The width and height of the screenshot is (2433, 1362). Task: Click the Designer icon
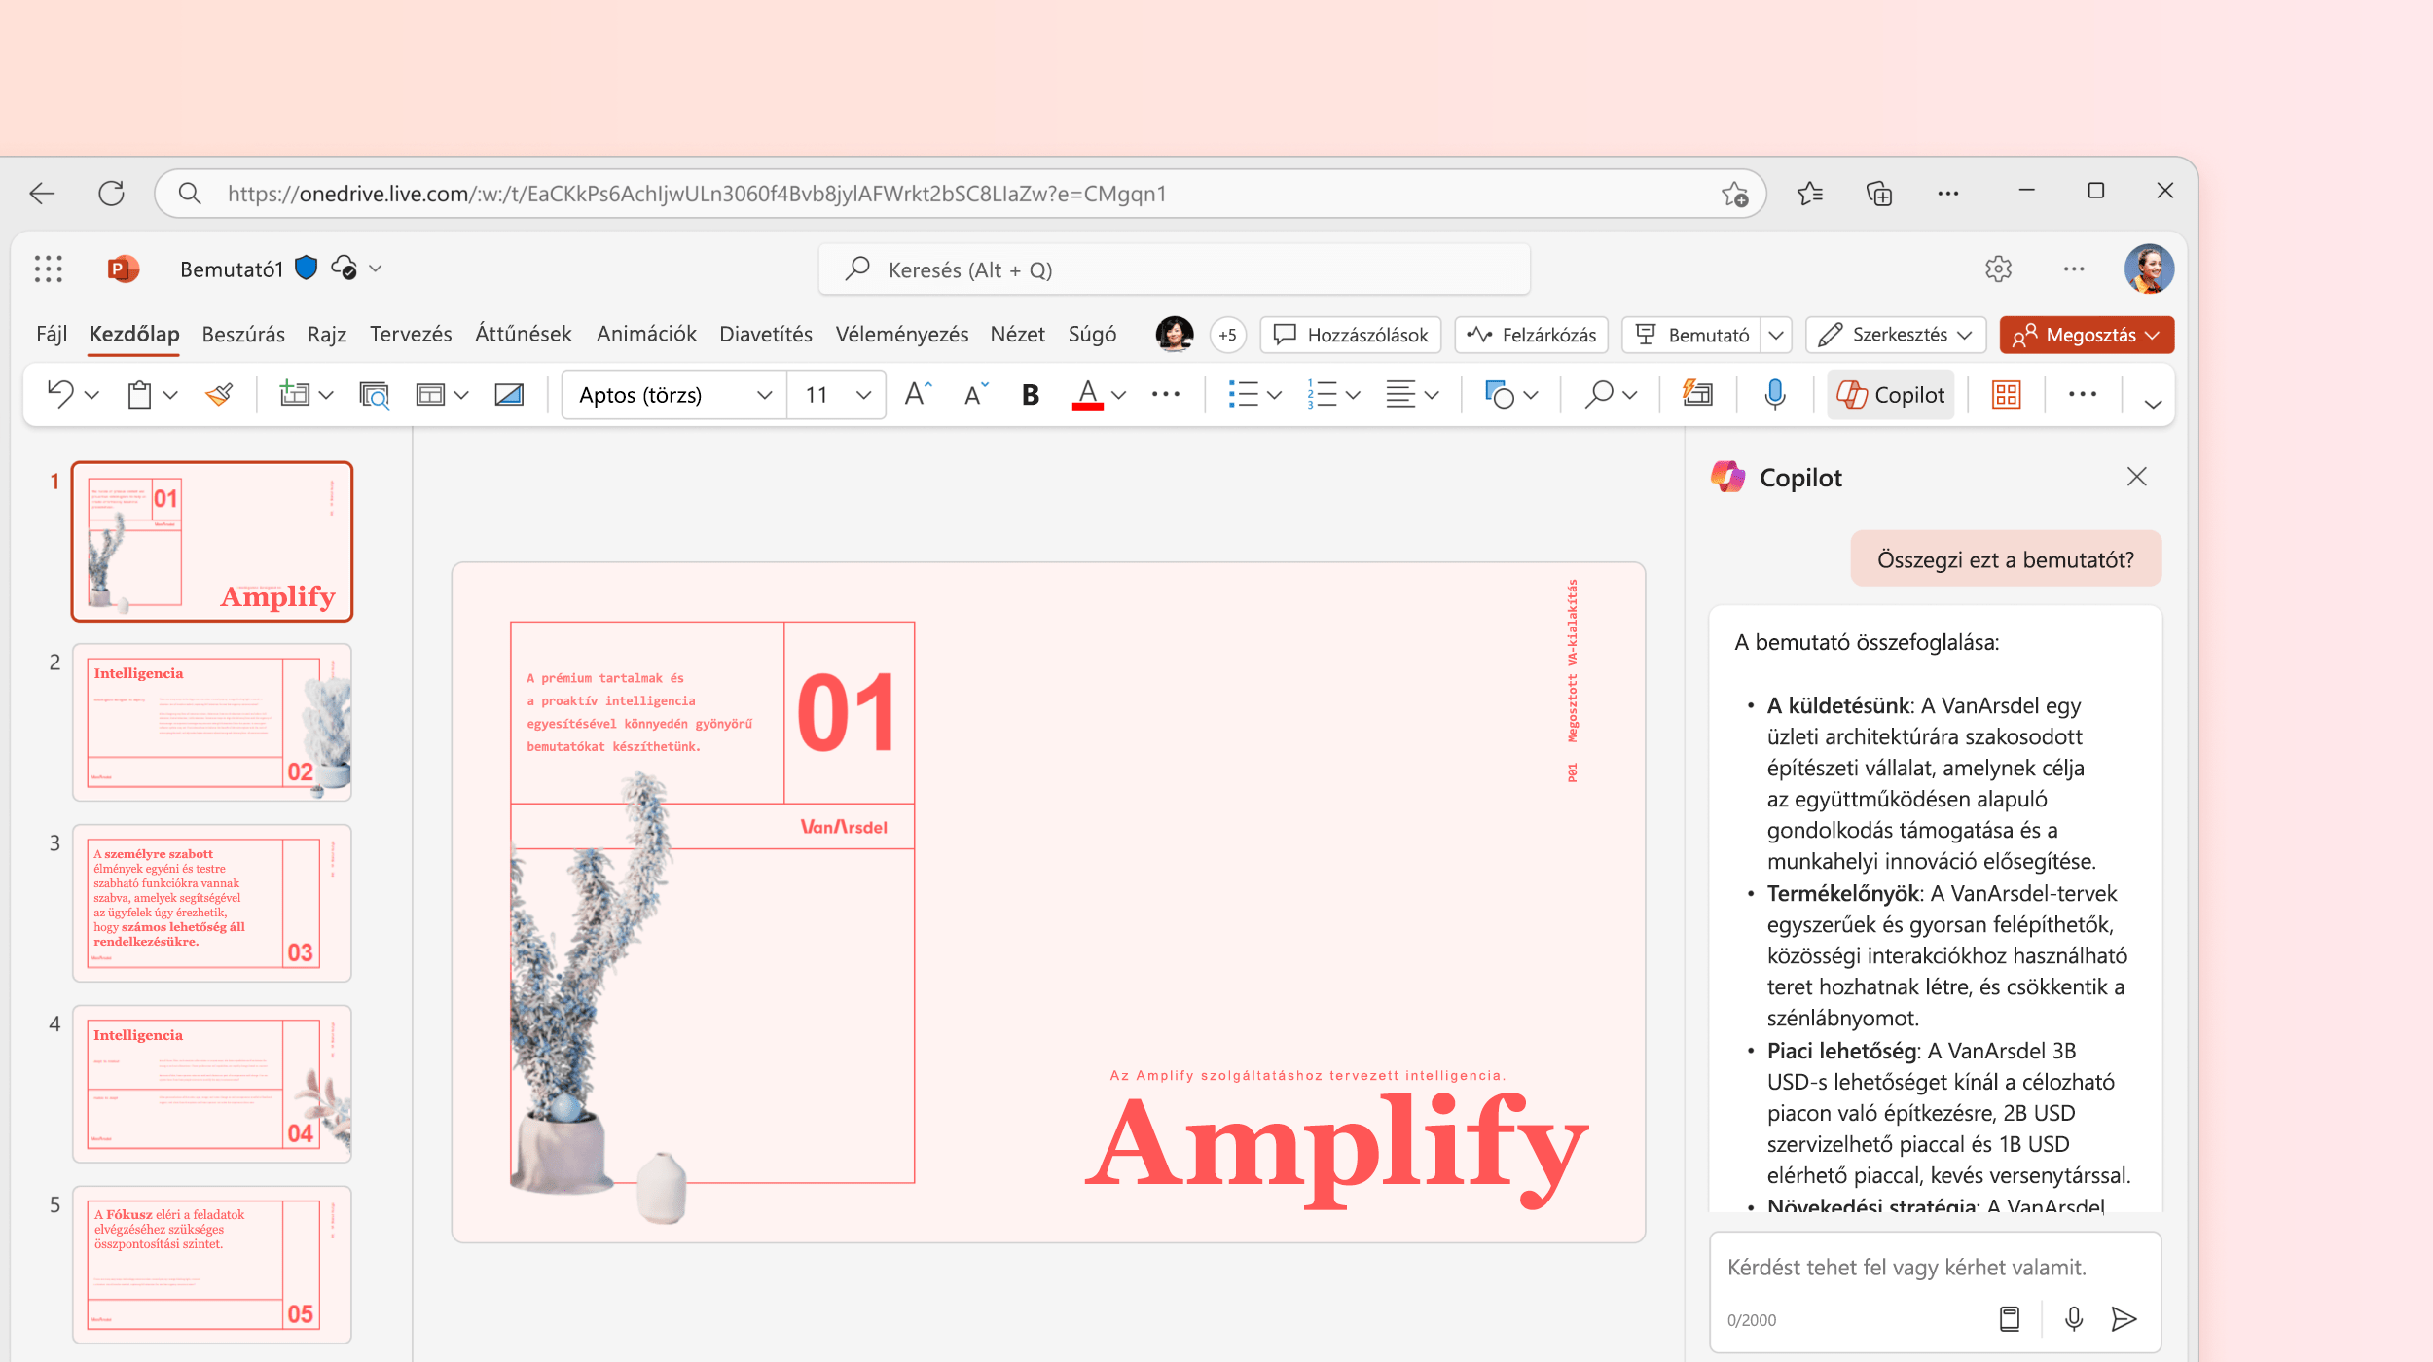point(1698,393)
